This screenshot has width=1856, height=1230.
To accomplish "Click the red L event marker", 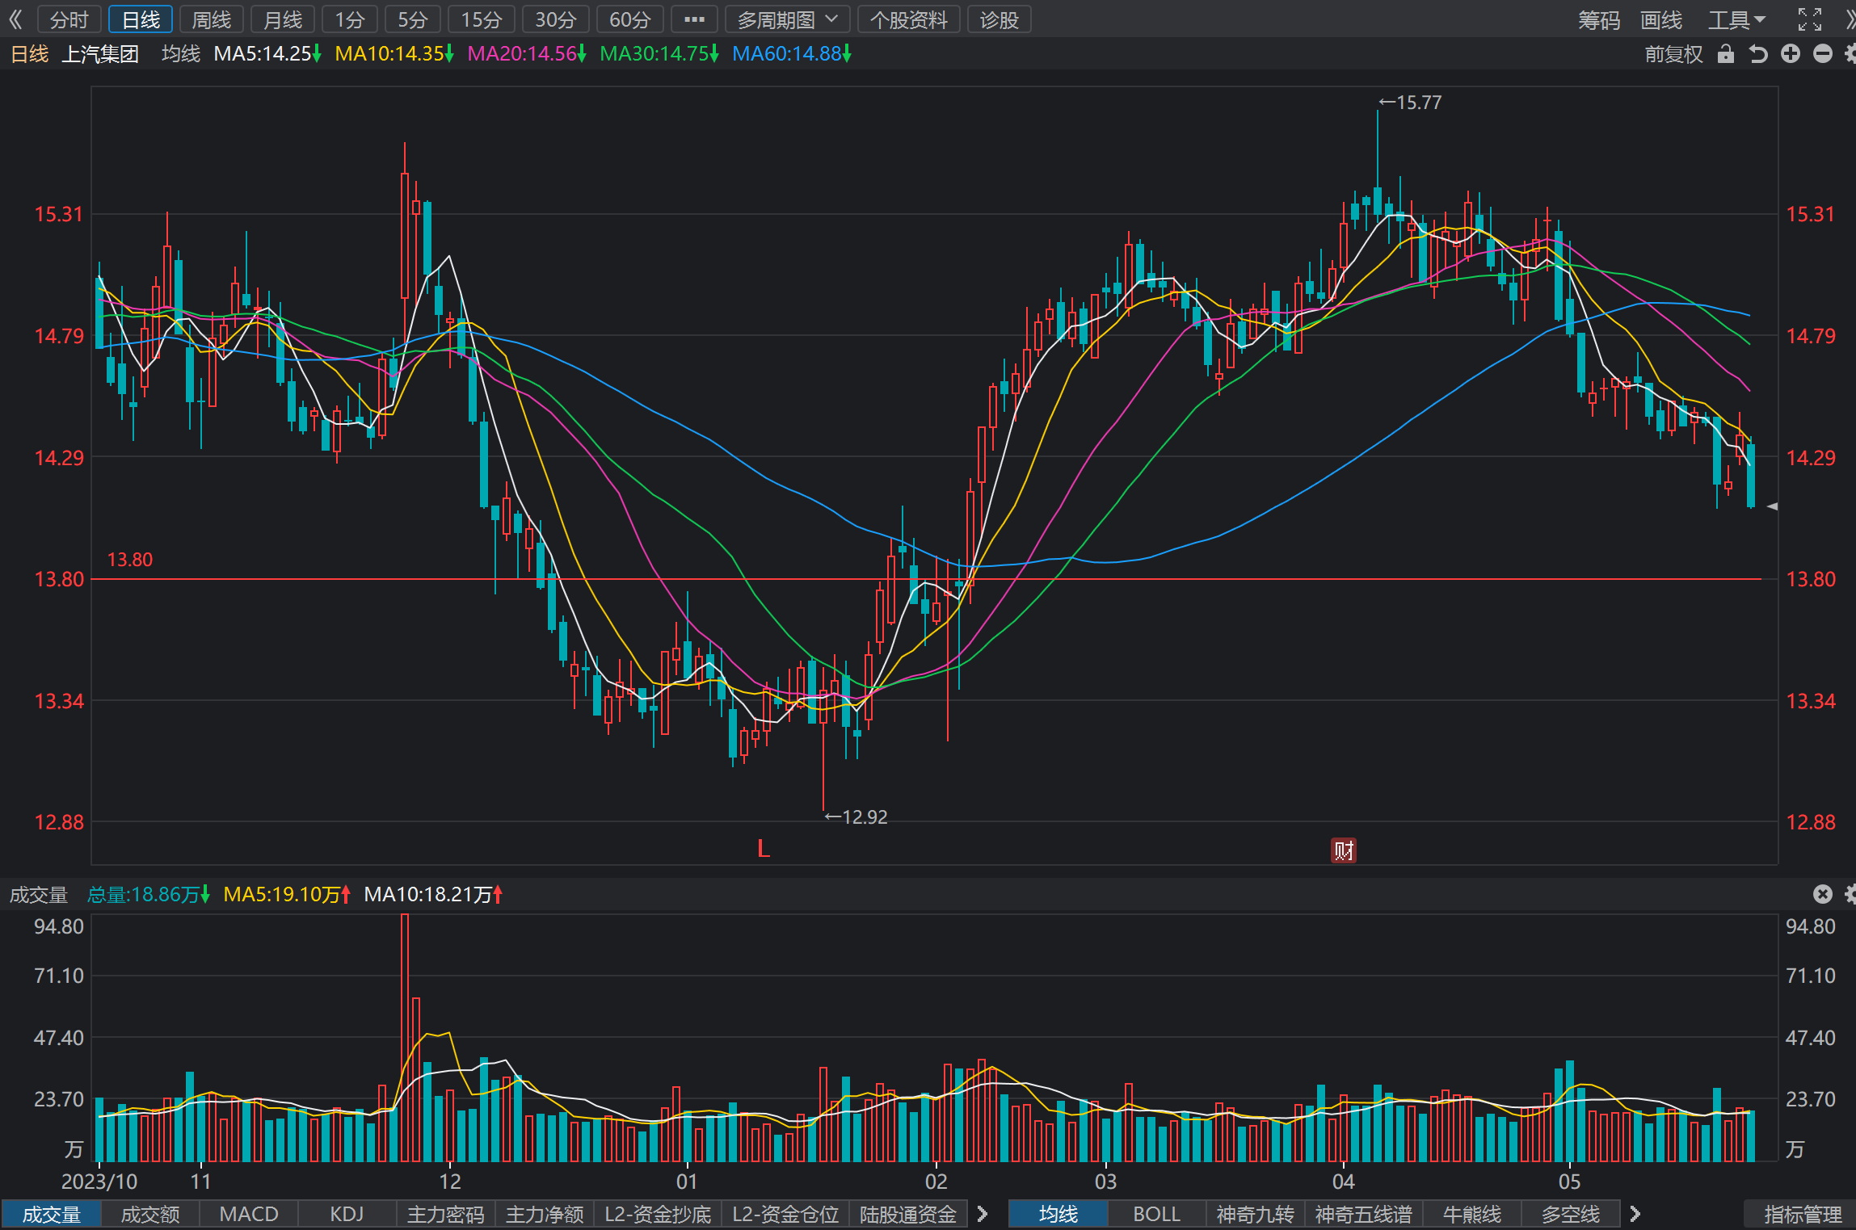I will [764, 849].
